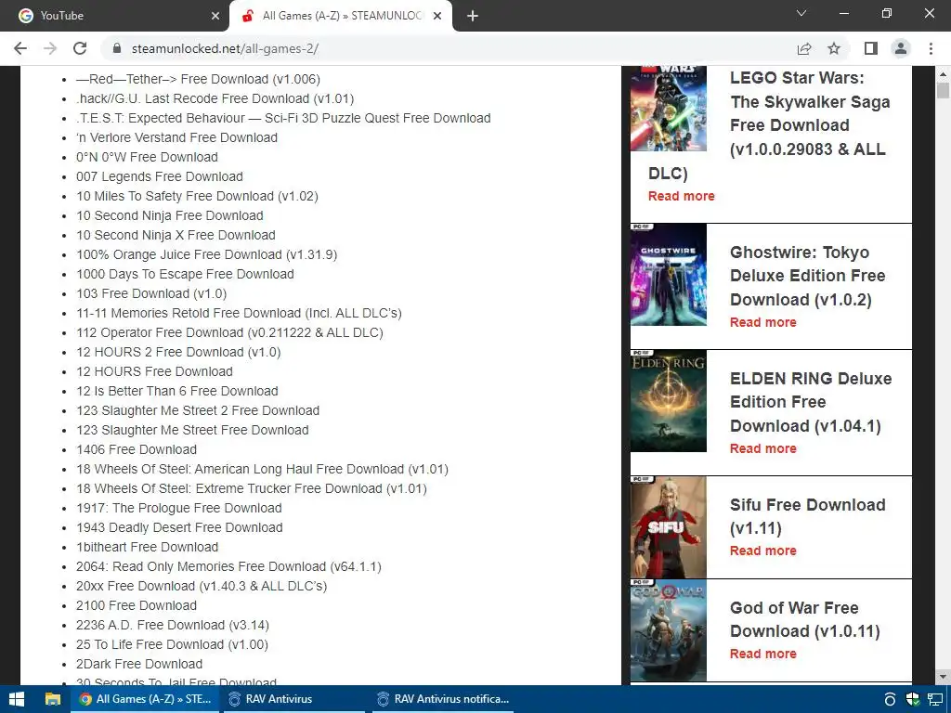Click Read more under Ghostwire: Tokyo
This screenshot has width=951, height=713.
tap(763, 322)
